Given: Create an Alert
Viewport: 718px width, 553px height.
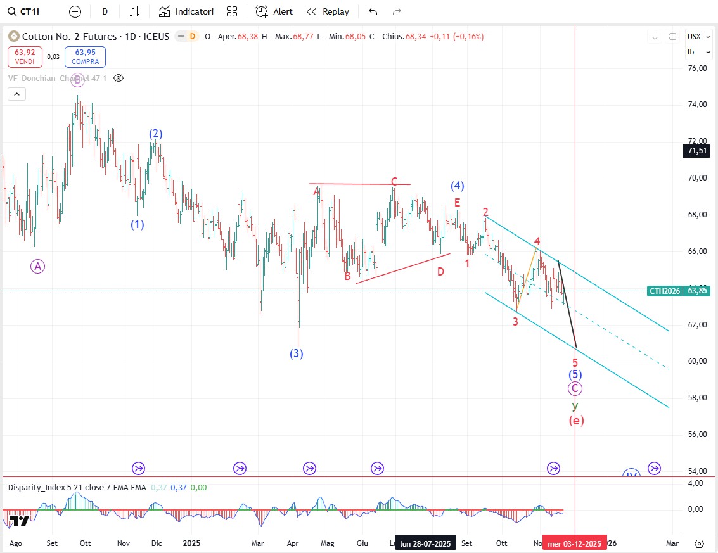Looking at the screenshot, I should [274, 11].
